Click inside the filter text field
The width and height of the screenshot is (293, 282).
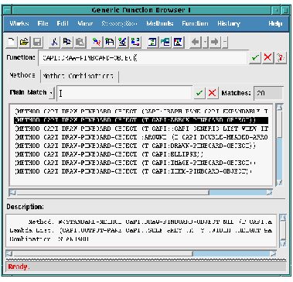[124, 93]
